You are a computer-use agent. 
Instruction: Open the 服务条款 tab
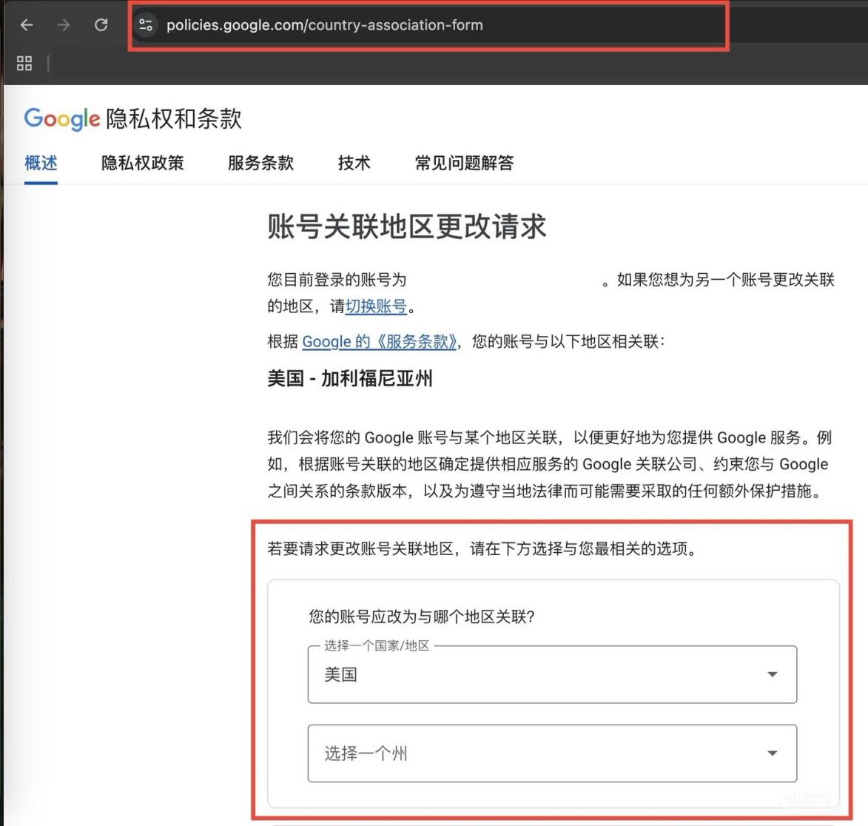(x=260, y=163)
